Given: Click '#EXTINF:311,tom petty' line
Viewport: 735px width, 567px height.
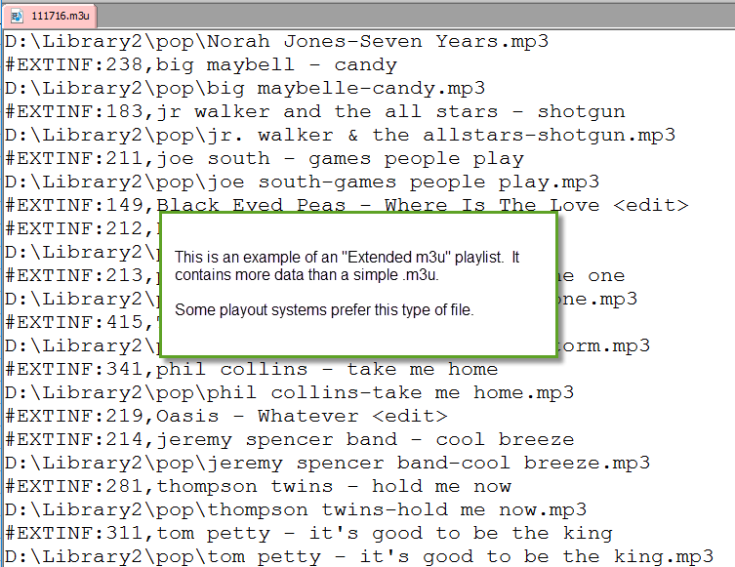Looking at the screenshot, I should [308, 533].
